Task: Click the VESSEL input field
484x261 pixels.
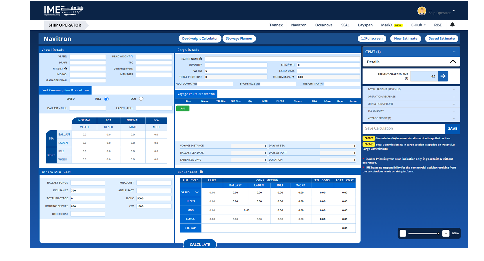Action: tap(88, 56)
